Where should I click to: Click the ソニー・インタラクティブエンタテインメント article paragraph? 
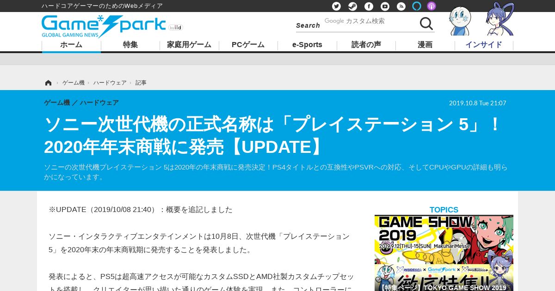click(199, 243)
